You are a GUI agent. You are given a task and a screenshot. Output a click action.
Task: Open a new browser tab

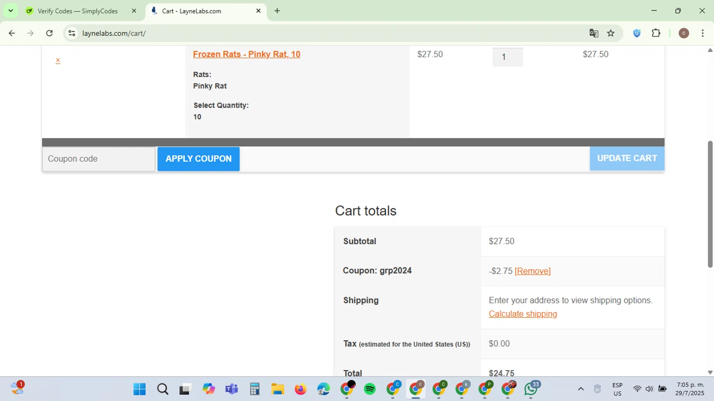278,11
